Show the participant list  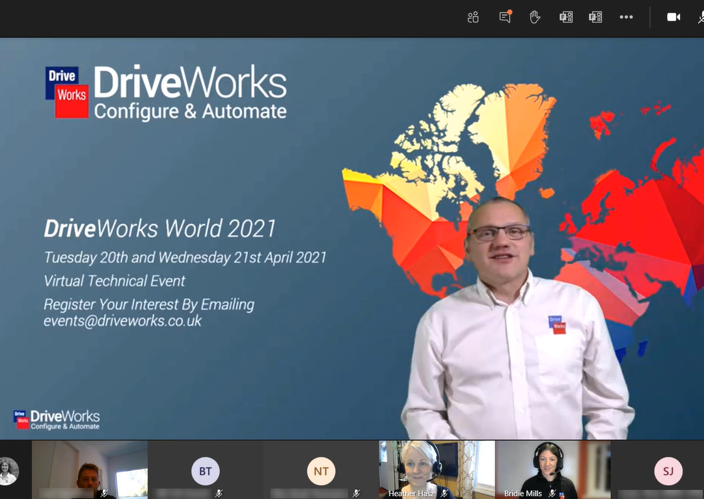click(473, 17)
